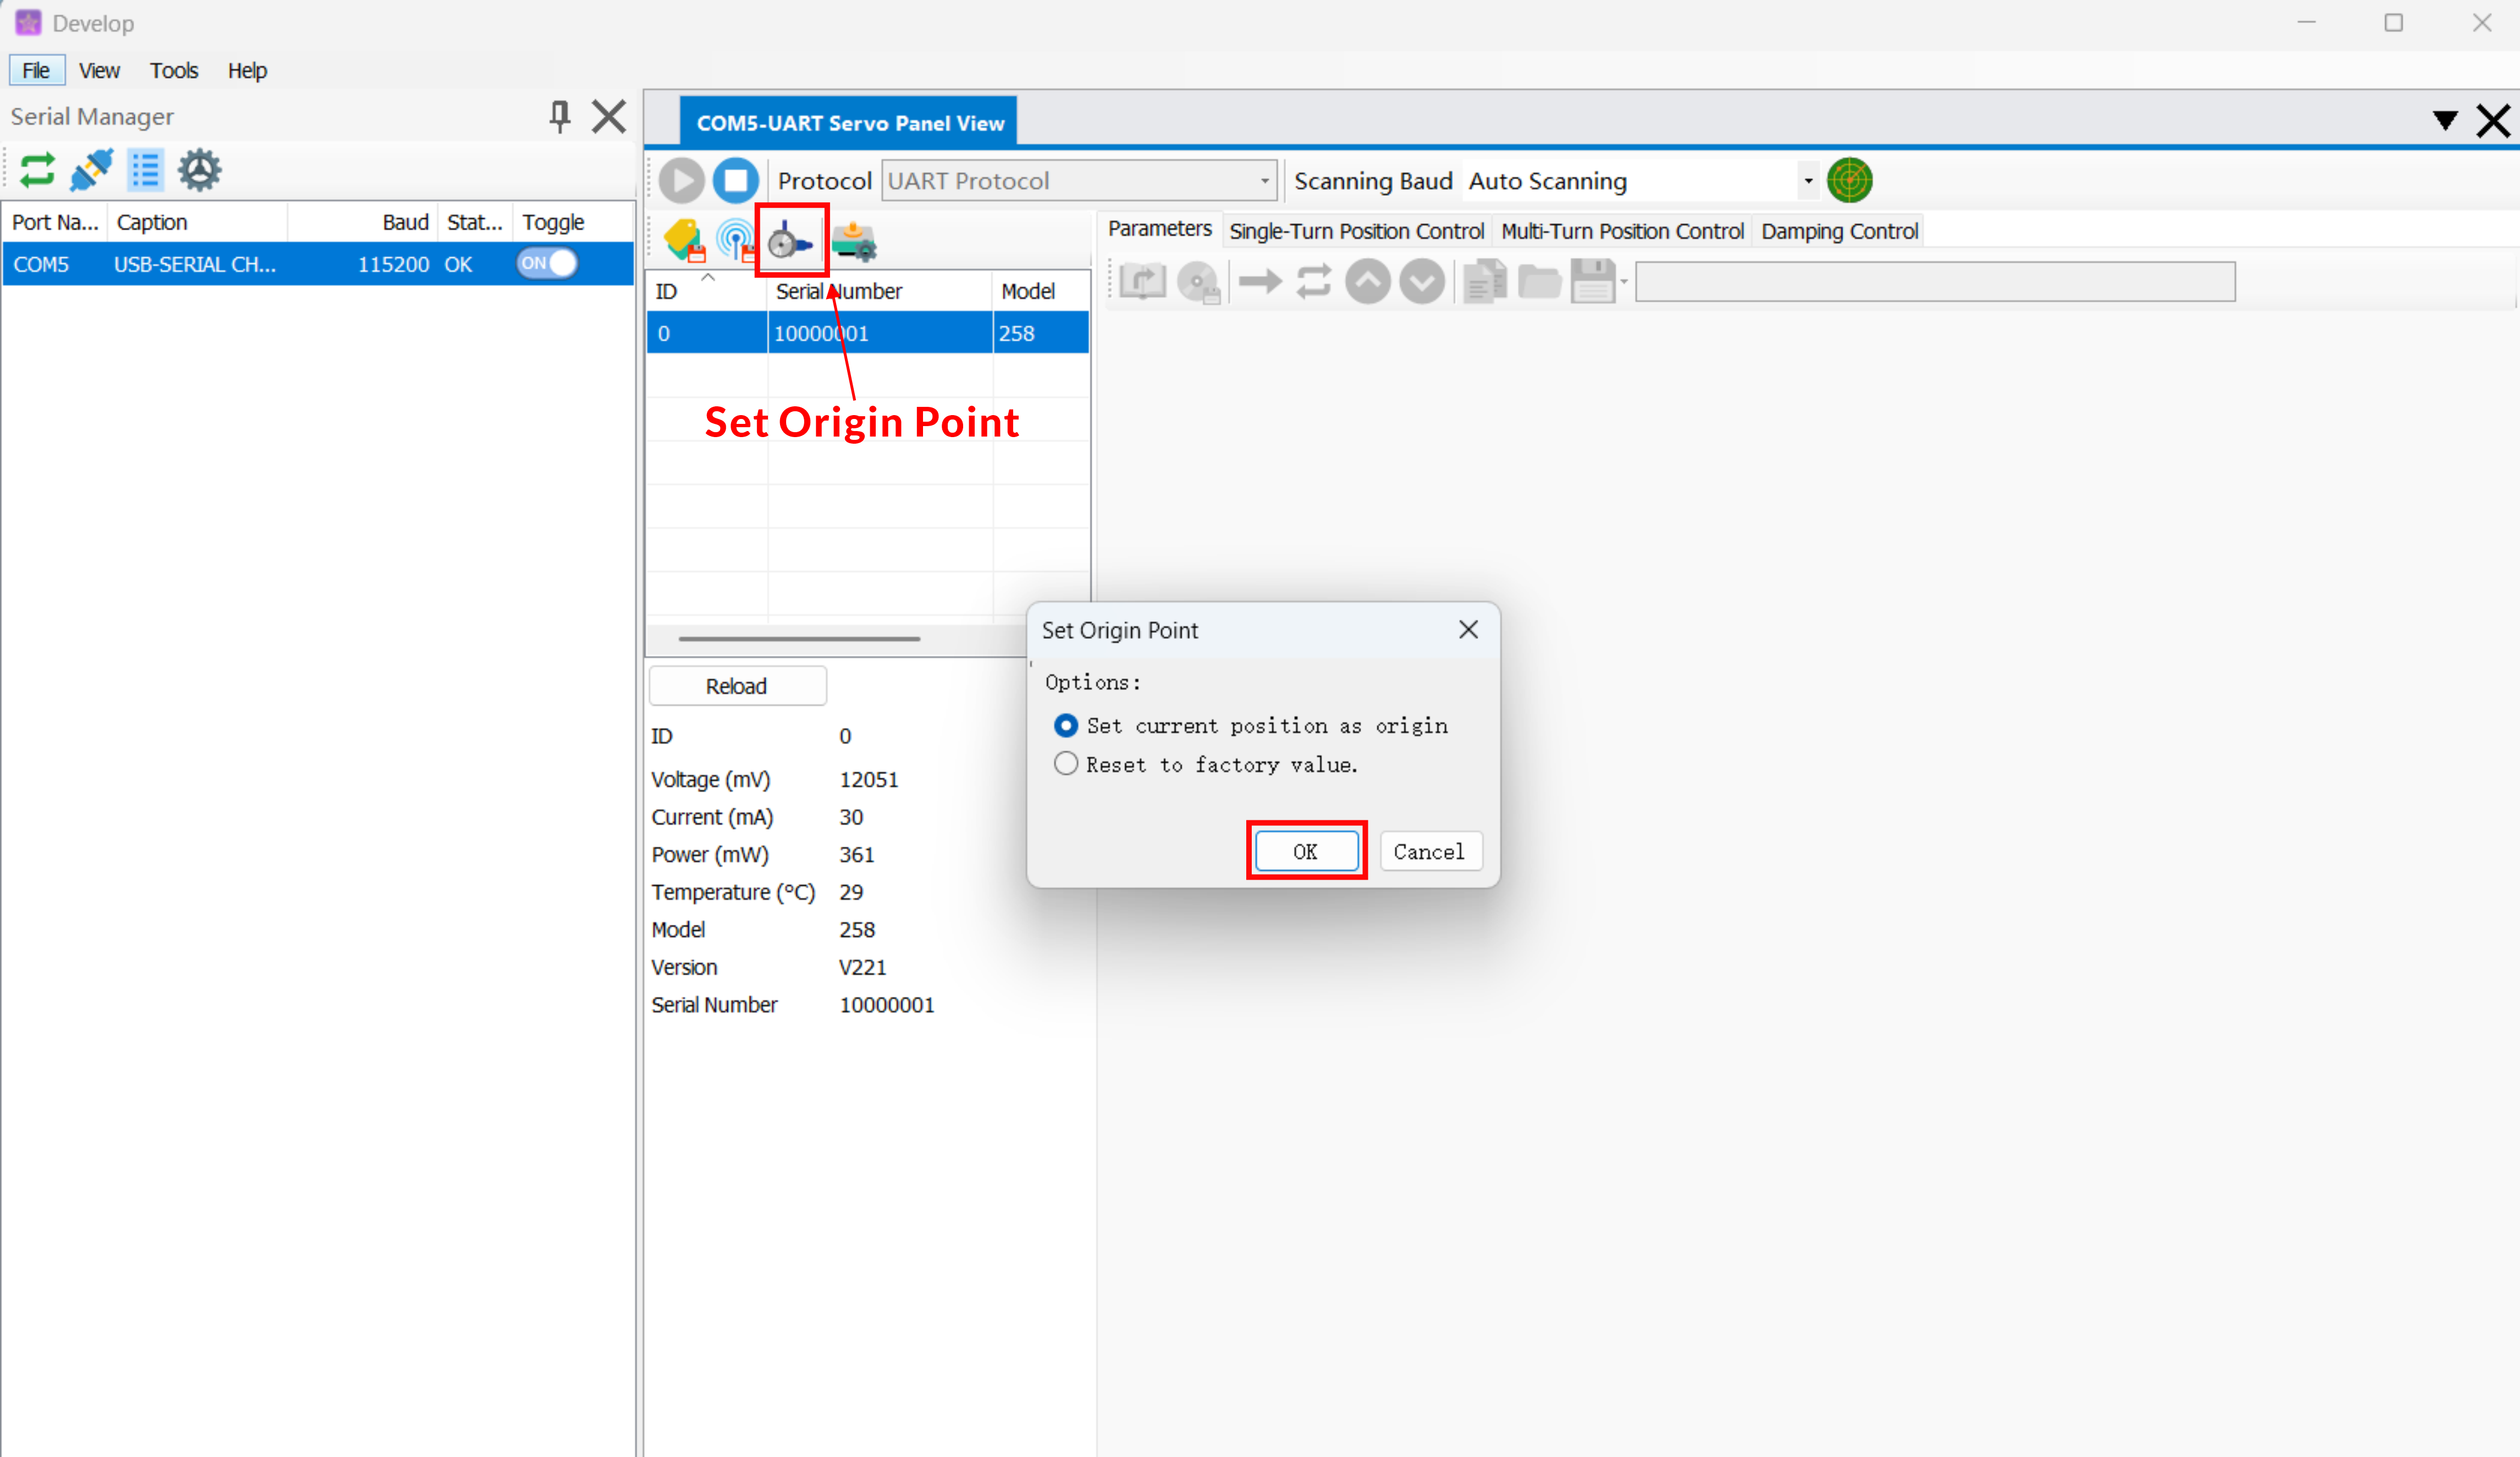Click the Set Origin Point toolbar icon
Image resolution: width=2520 pixels, height=1457 pixels.
790,241
